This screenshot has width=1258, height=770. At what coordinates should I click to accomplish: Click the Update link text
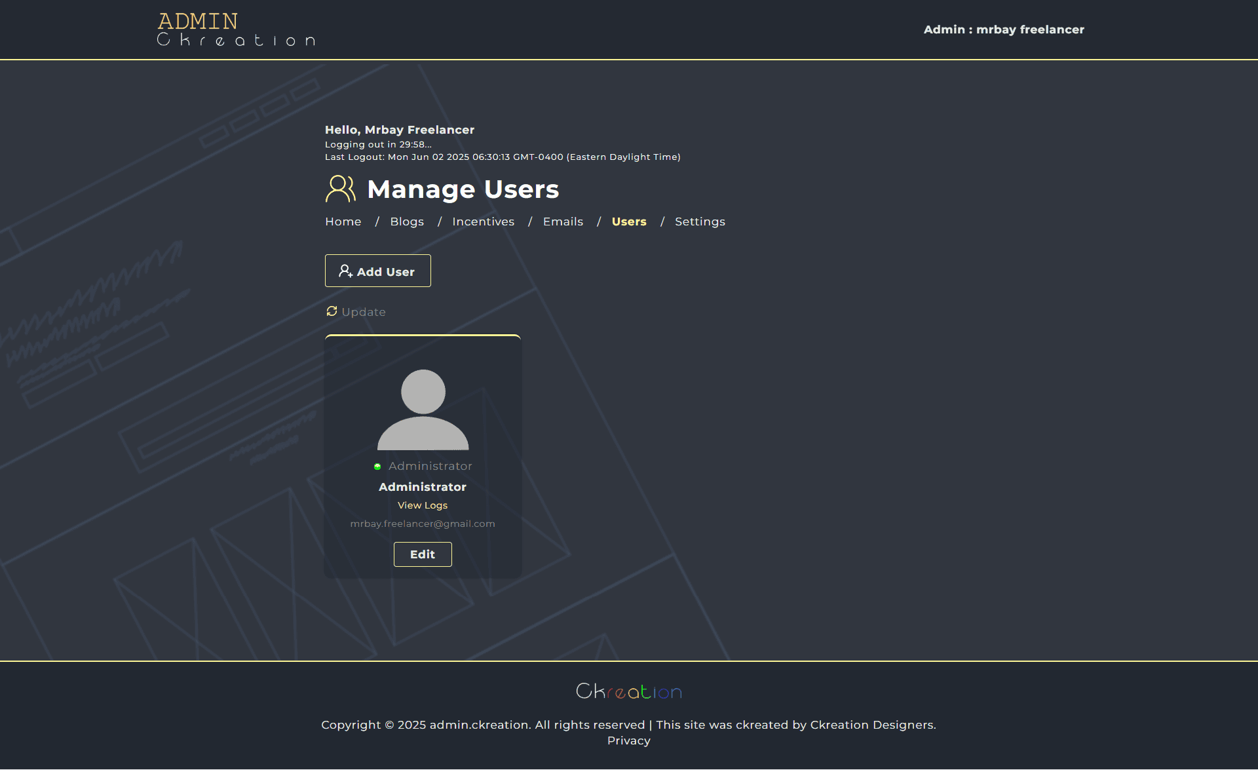coord(364,312)
